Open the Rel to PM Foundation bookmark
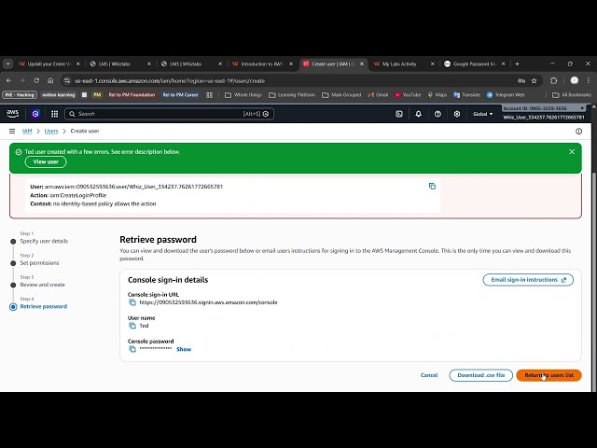This screenshot has width=597, height=448. coord(132,95)
